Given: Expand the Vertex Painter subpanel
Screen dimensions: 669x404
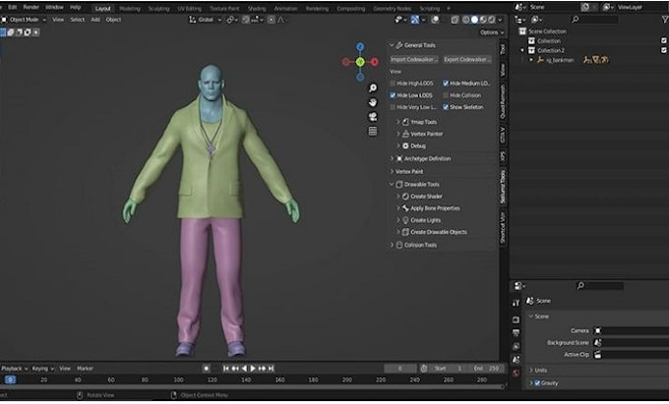Looking at the screenshot, I should point(398,134).
